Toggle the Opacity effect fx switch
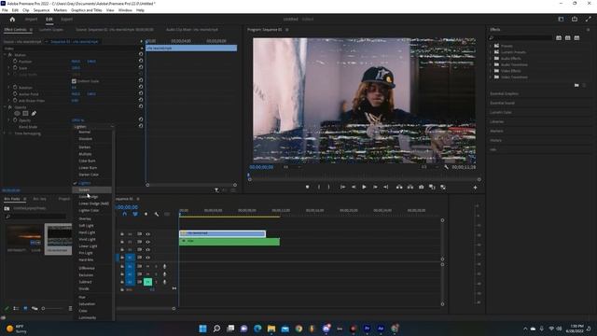Viewport: 597px width, 336px height. (10, 107)
